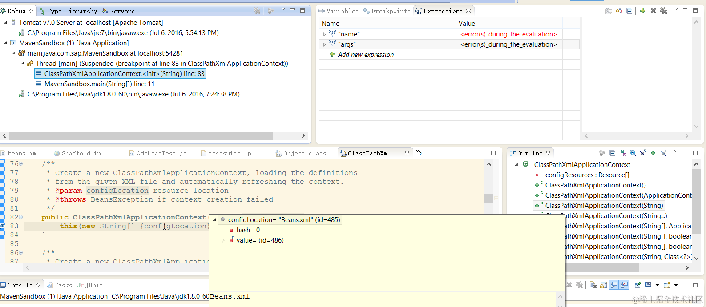Open the Type Hierarchy tab
The width and height of the screenshot is (706, 307).
click(69, 11)
